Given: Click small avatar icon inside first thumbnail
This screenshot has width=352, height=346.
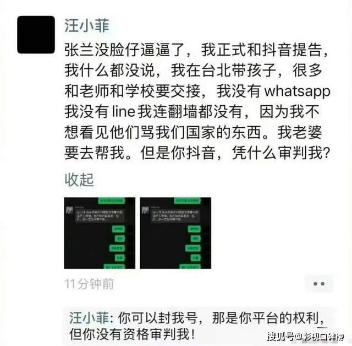Looking at the screenshot, I should [69, 210].
